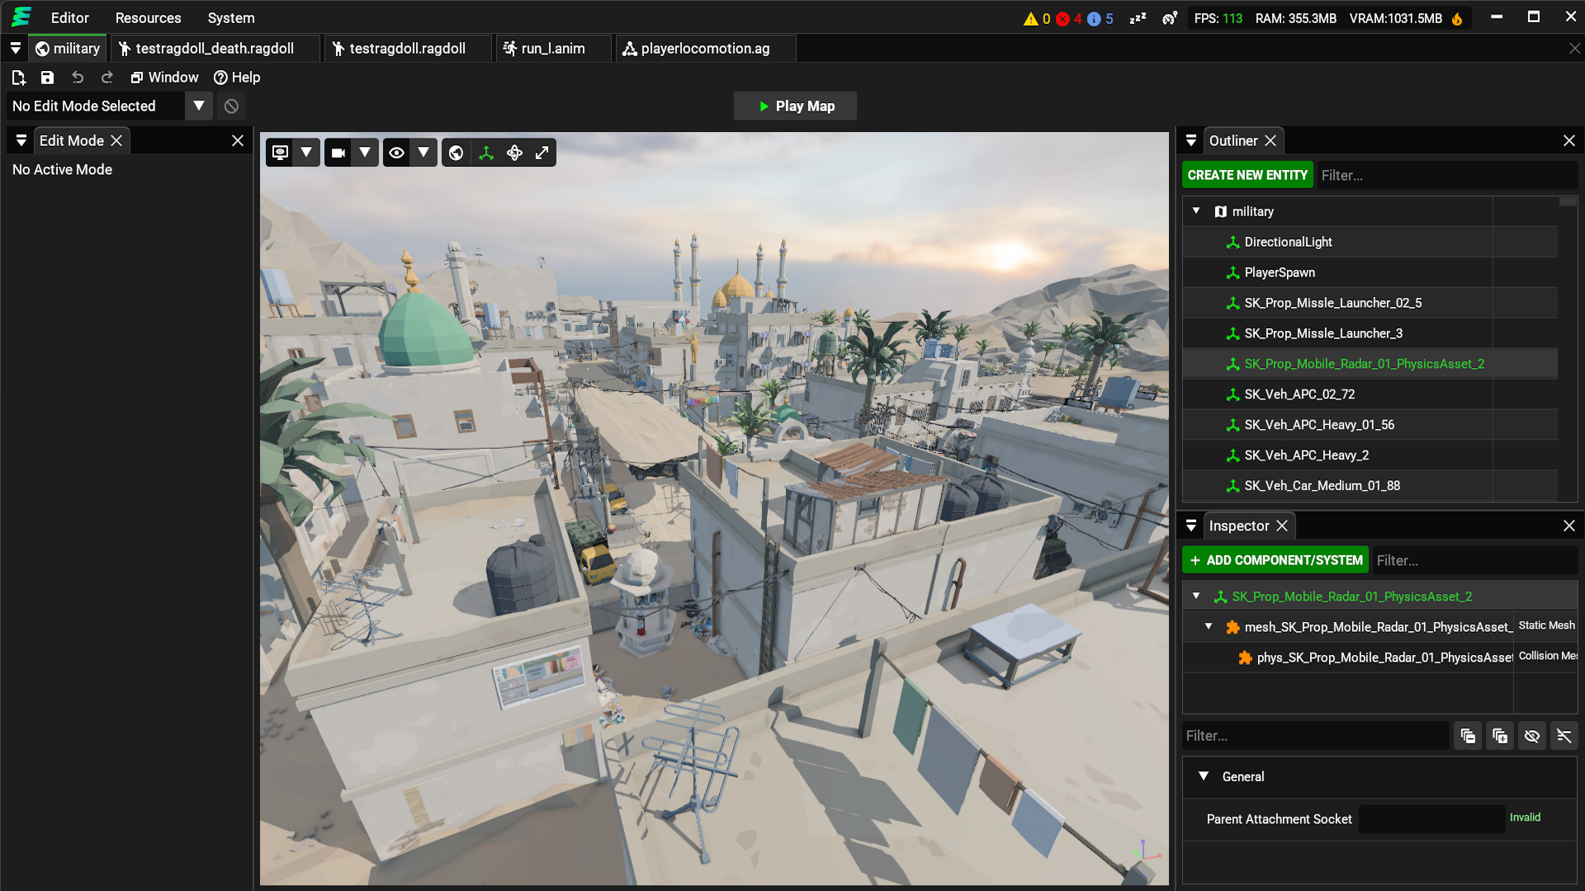Image resolution: width=1585 pixels, height=891 pixels.
Task: Click the save disk icon
Action: [x=48, y=78]
